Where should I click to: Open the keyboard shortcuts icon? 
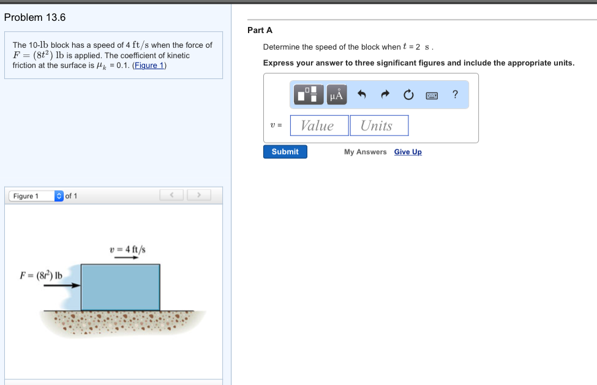(431, 94)
